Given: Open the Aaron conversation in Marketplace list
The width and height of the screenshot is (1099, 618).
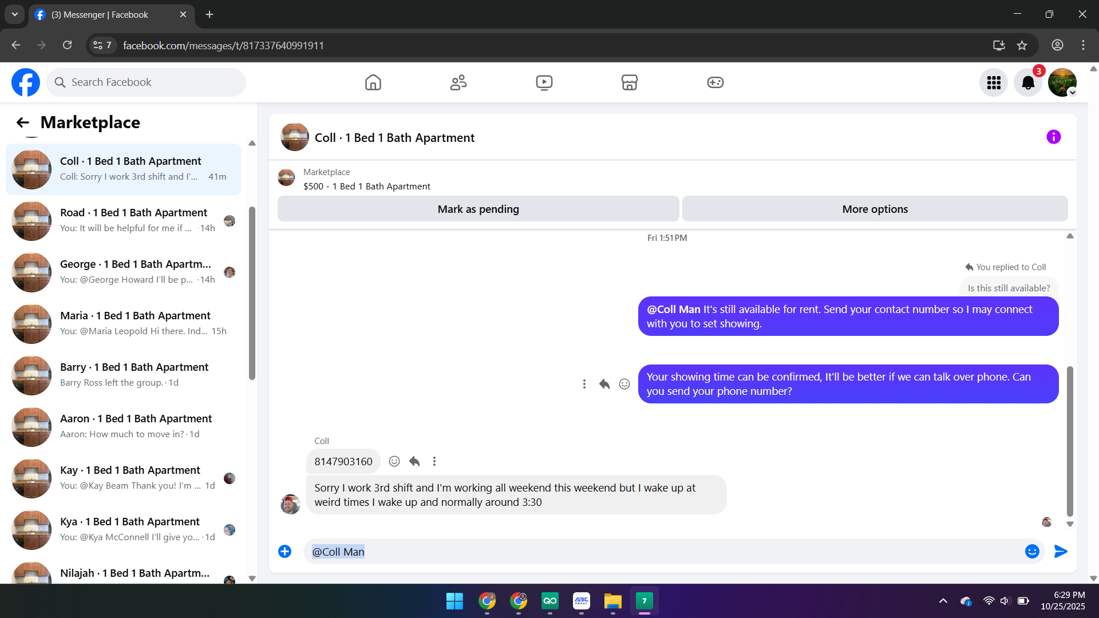Looking at the screenshot, I should click(123, 426).
